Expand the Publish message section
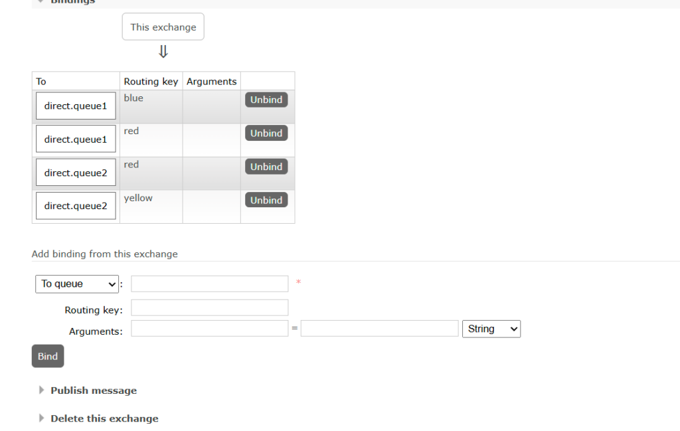Image resolution: width=680 pixels, height=431 pixels. [x=93, y=390]
